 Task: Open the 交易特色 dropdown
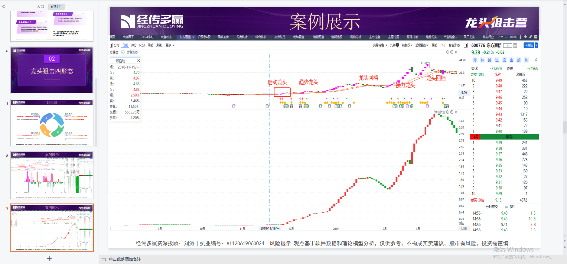[x=380, y=45]
